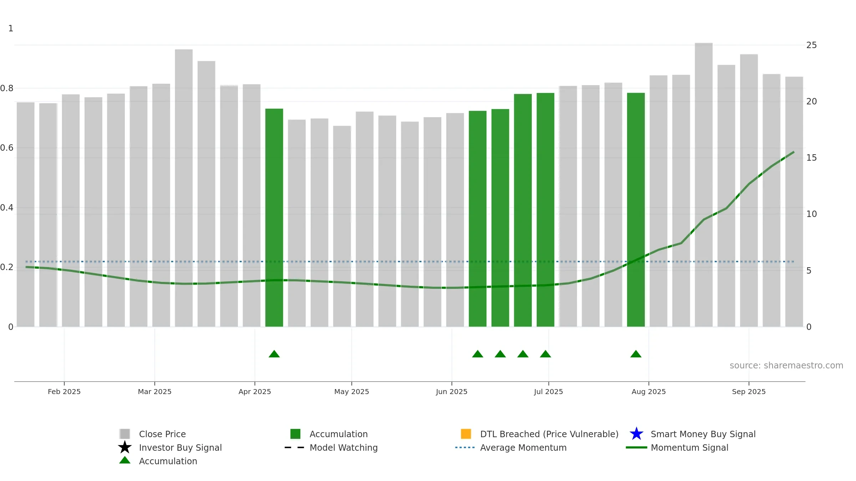Open the source sharemaestro.com text
This screenshot has height=481, width=856.
786,366
